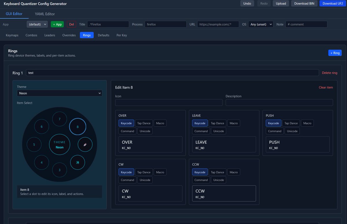347x224 pixels.
Task: Focus the Description input field
Action: point(279,102)
